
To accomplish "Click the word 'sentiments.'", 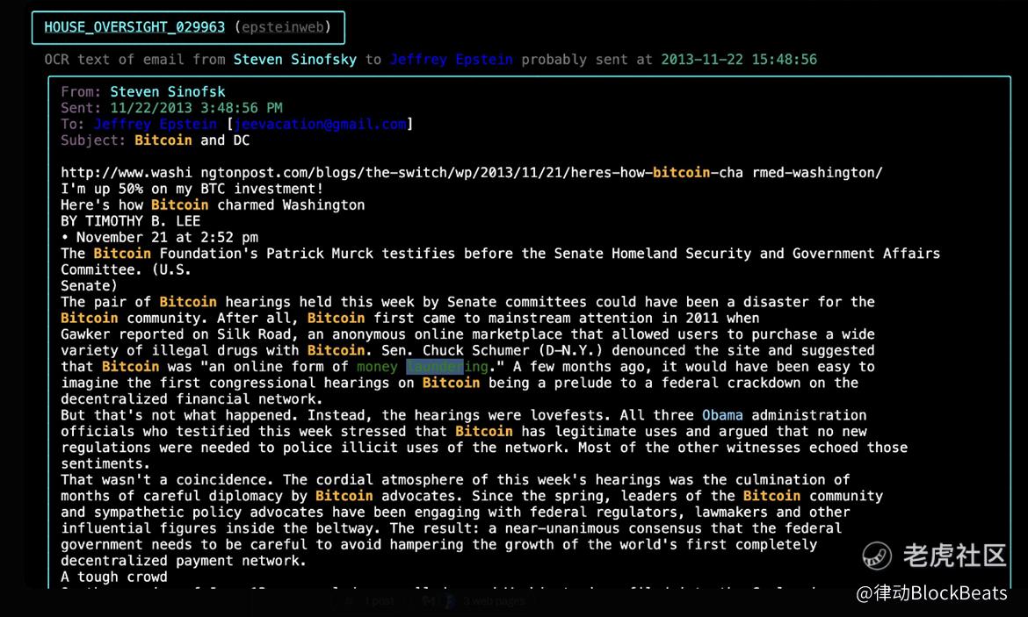I will [x=105, y=463].
